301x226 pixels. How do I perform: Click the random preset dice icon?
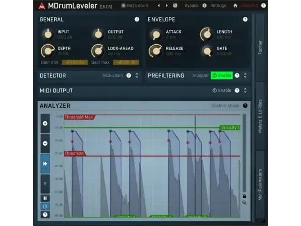(x=175, y=6)
